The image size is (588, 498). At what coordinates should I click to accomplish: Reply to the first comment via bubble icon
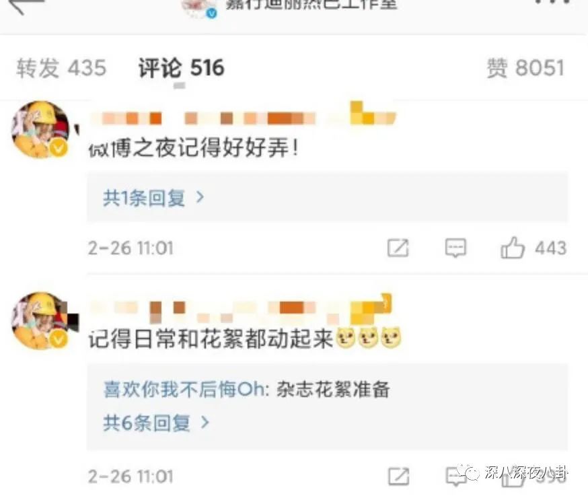tap(455, 248)
